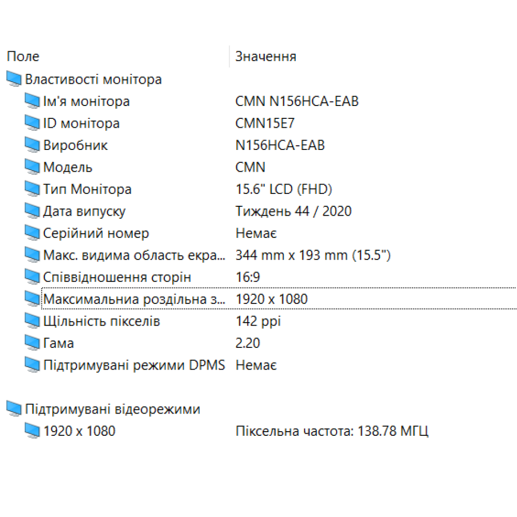This screenshot has width=517, height=517.
Task: Select the Підтримувані відеорежими group header
Action: 112,409
